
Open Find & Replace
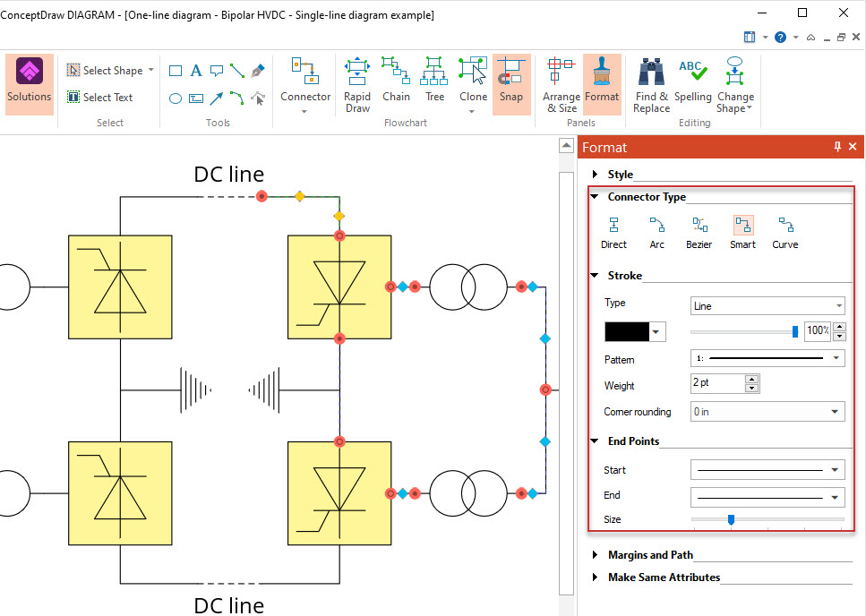coord(652,84)
